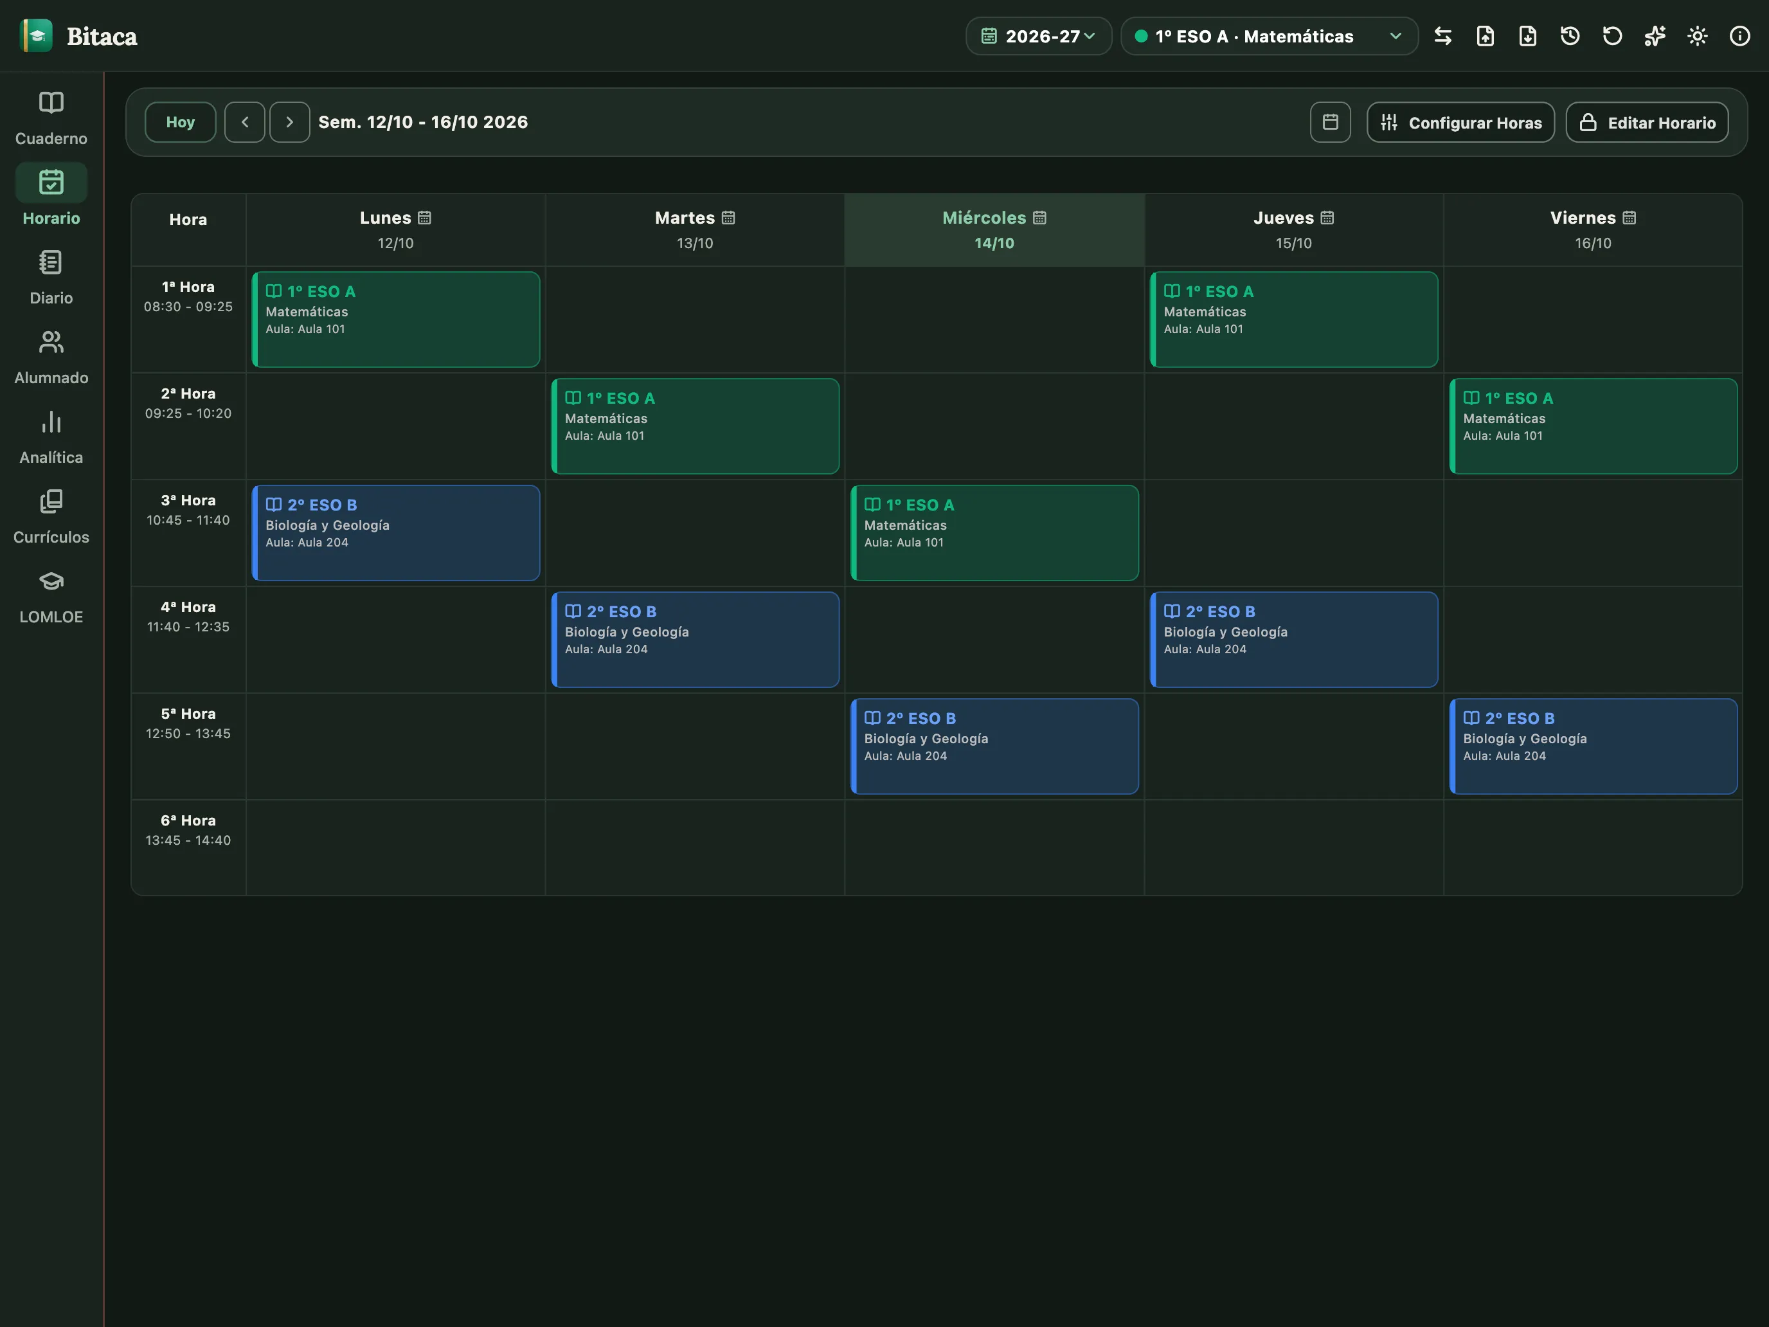Click Editar Horario lock button

pos(1647,122)
